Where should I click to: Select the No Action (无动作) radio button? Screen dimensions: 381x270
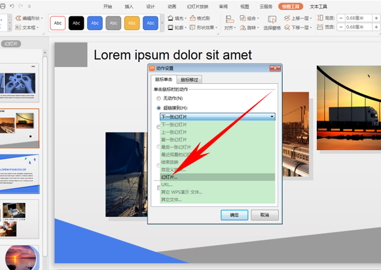point(158,98)
